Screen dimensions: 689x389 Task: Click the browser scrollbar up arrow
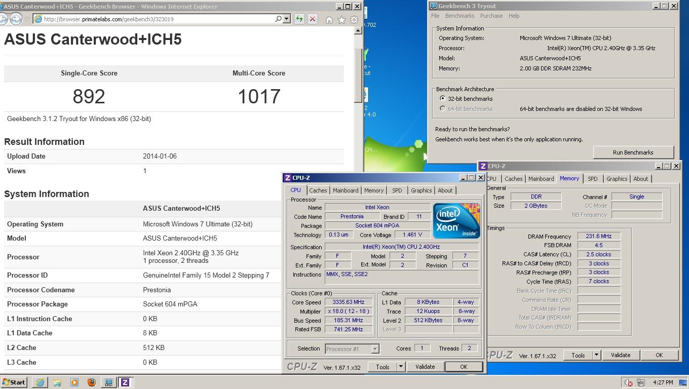click(x=358, y=30)
